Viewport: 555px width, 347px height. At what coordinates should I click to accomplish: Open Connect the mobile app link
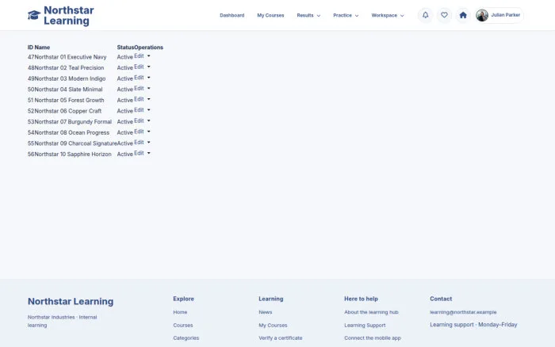point(373,337)
